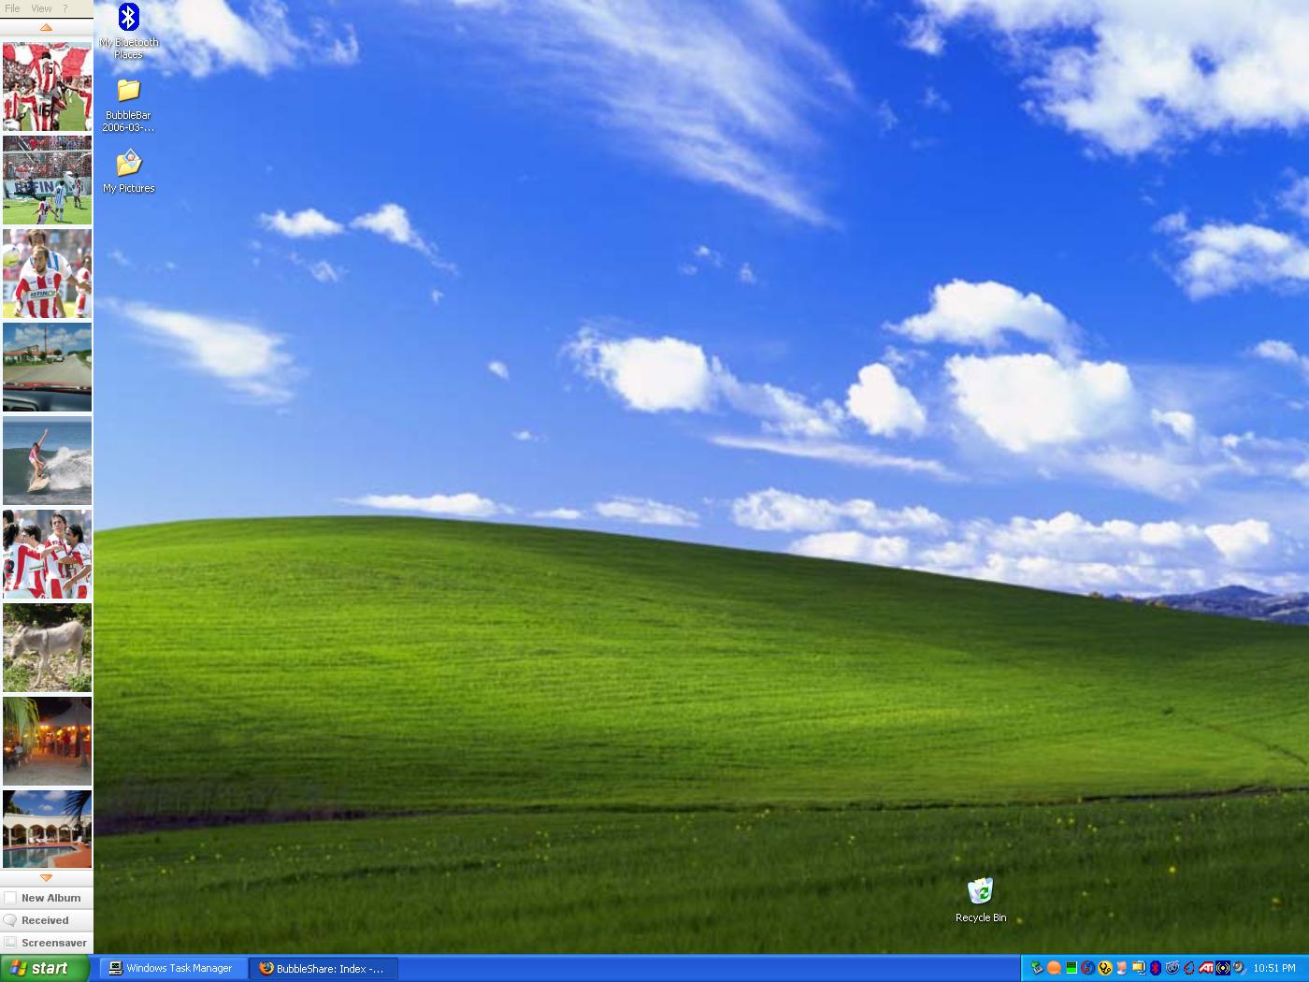Select the players celebrating with flags thumbnail
Screen dimensions: 1309x982
pyautogui.click(x=48, y=86)
